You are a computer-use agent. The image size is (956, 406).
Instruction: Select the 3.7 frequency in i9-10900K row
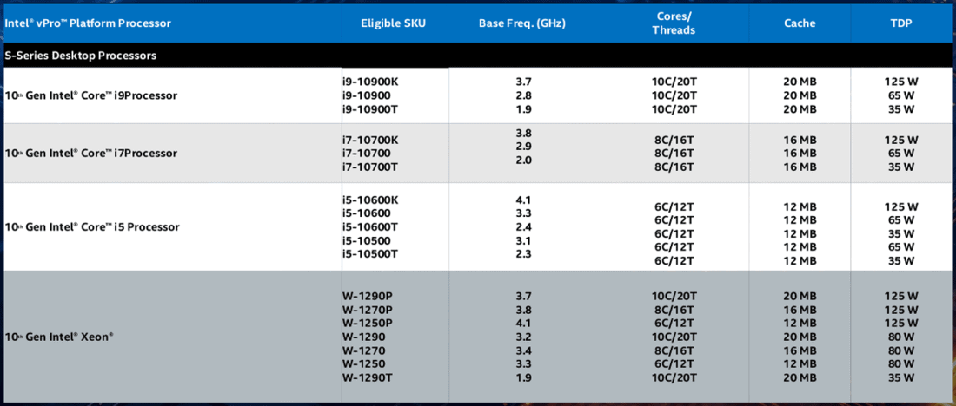point(524,81)
